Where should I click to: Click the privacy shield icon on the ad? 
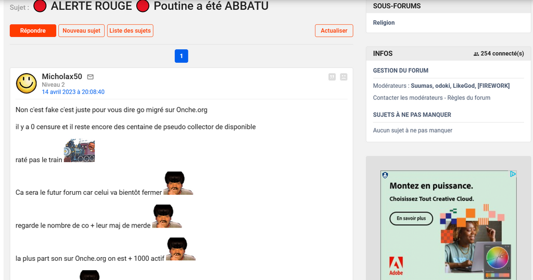pos(385,175)
